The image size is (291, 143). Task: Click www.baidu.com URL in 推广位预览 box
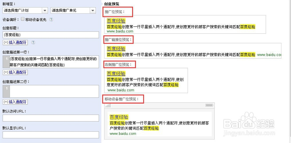coord(120,31)
